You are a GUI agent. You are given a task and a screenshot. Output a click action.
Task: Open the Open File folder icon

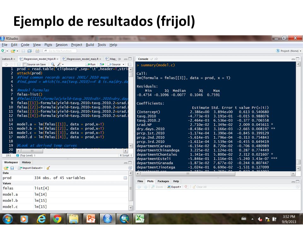pos(13,51)
